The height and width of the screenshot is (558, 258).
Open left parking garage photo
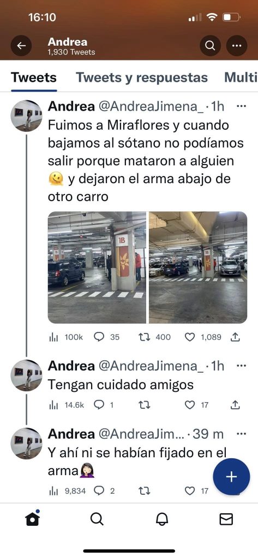coord(97,267)
